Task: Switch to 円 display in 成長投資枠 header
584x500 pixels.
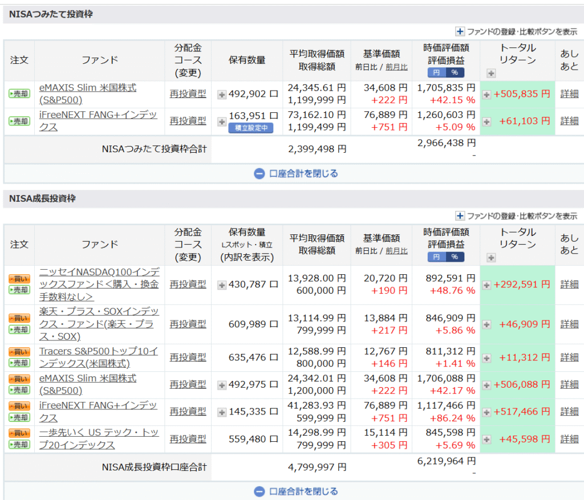Action: click(436, 257)
